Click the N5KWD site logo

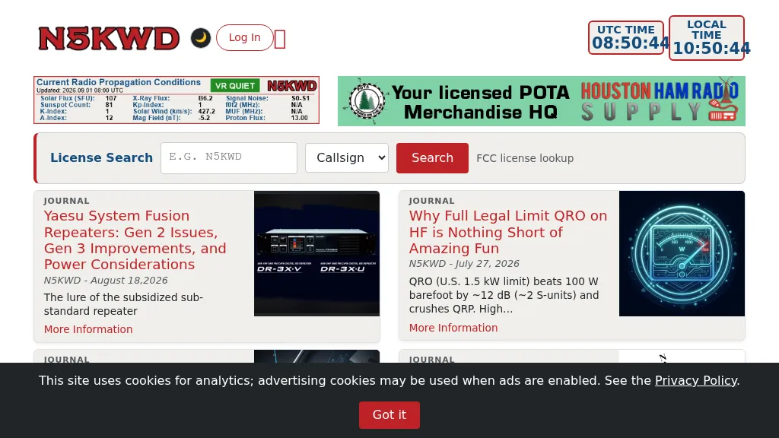coord(109,38)
